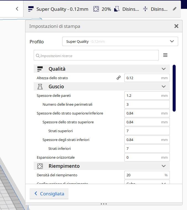Click the Qualità section layer icon
The width and height of the screenshot is (187, 210).
[40, 69]
